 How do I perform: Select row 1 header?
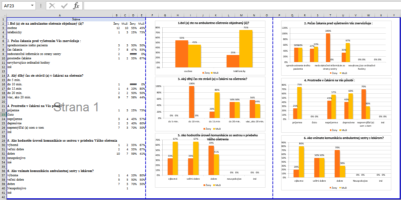[x=3, y=19]
